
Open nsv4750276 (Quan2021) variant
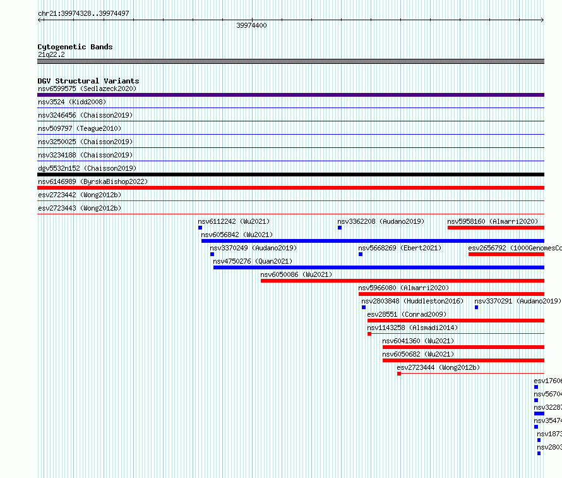click(253, 261)
